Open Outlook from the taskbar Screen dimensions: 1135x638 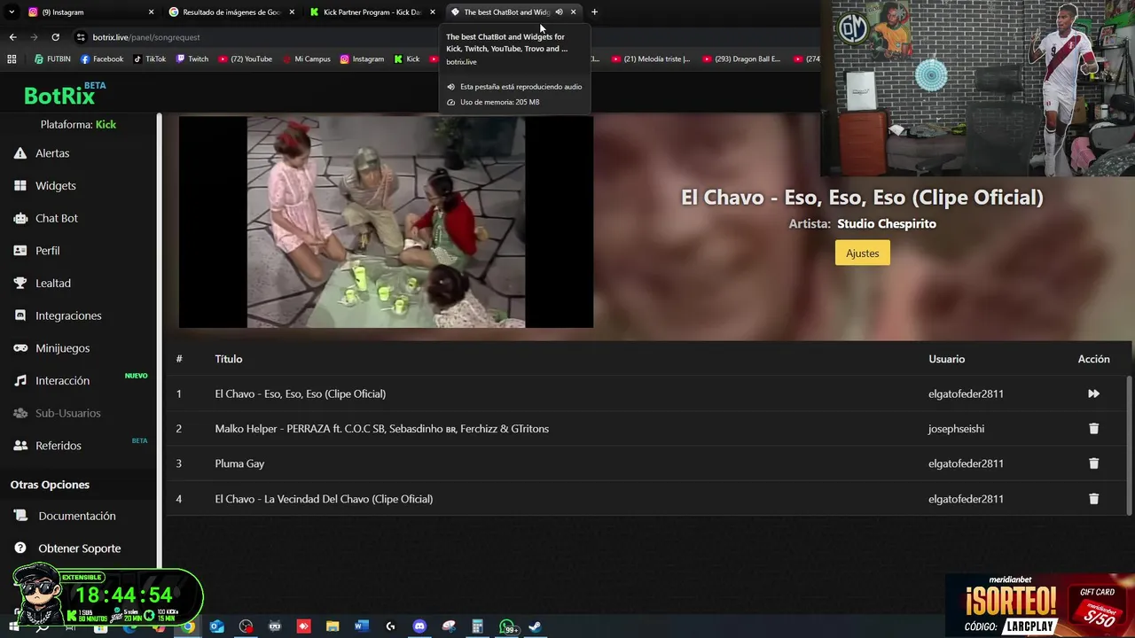pyautogui.click(x=217, y=626)
